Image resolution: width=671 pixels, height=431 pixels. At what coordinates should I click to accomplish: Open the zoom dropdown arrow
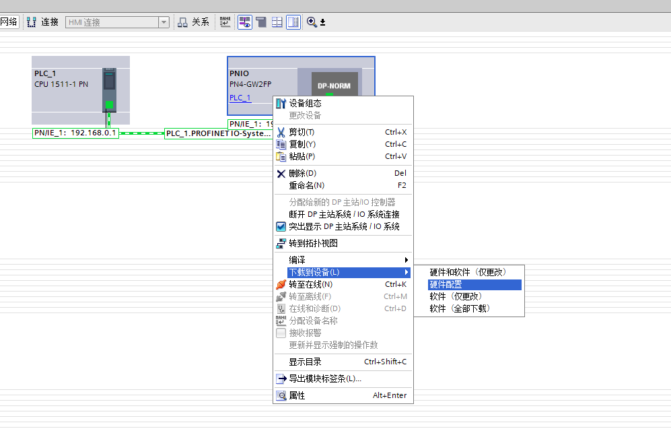pyautogui.click(x=322, y=22)
